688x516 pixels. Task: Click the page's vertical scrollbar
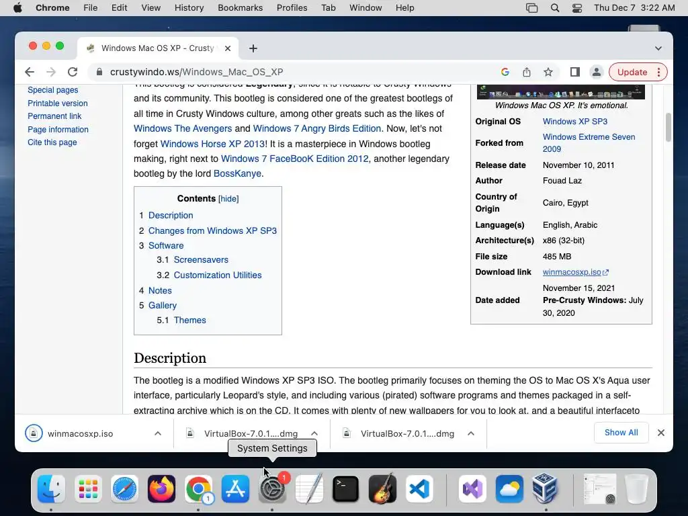pyautogui.click(x=669, y=127)
